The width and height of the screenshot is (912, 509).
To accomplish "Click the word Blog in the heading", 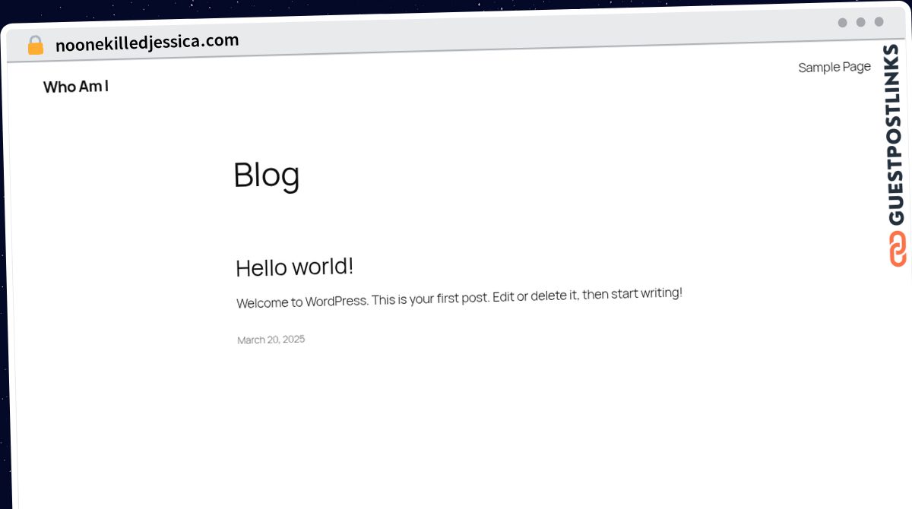I will [267, 175].
